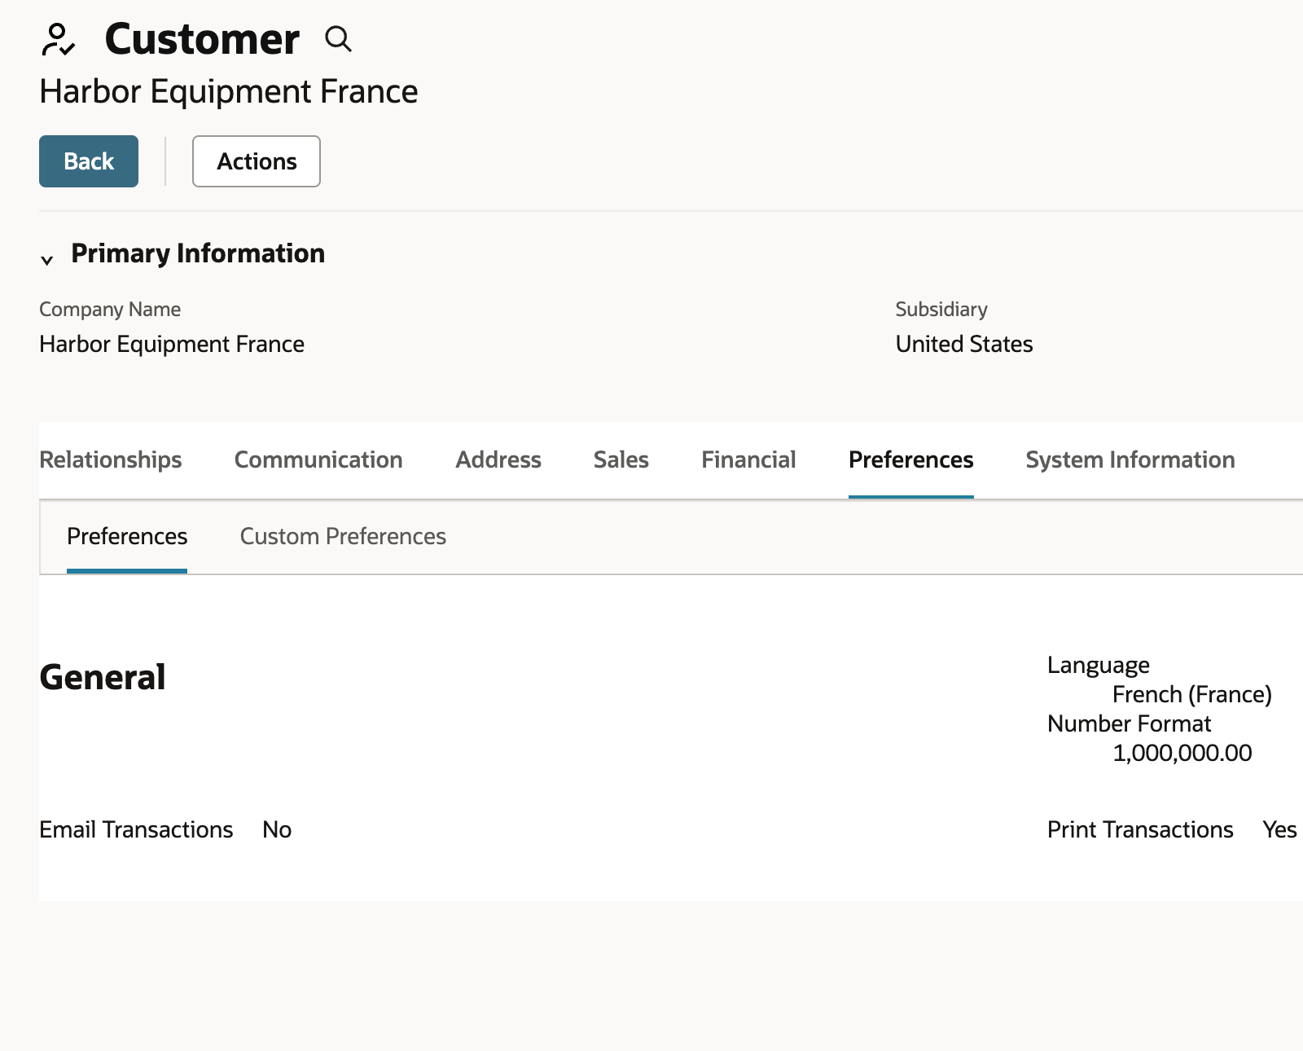The width and height of the screenshot is (1303, 1051).
Task: Click the Subsidiary field label
Action: 941,310
